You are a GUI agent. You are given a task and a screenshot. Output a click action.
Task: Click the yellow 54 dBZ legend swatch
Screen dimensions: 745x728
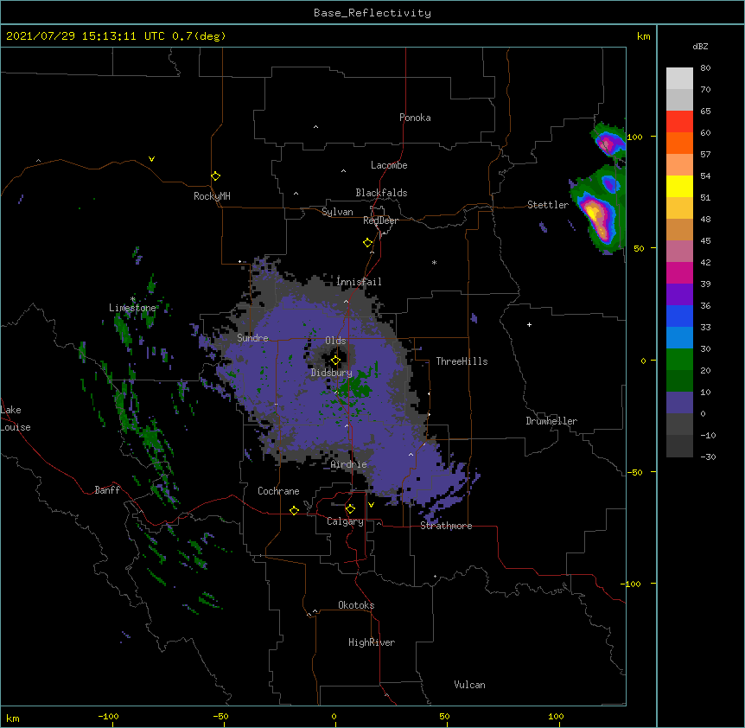pos(679,186)
